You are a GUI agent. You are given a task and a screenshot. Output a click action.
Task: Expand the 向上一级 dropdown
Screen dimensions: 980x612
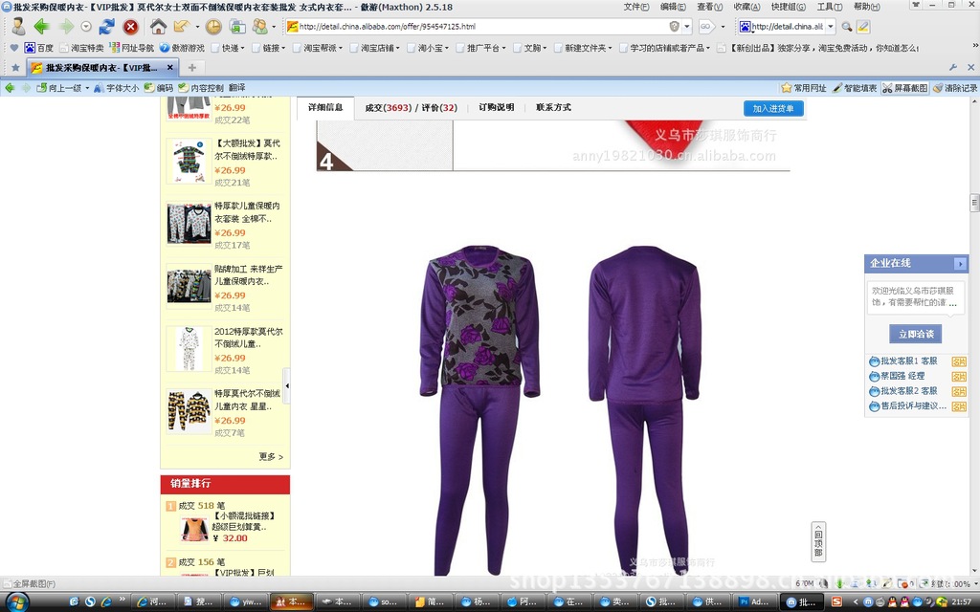point(87,88)
